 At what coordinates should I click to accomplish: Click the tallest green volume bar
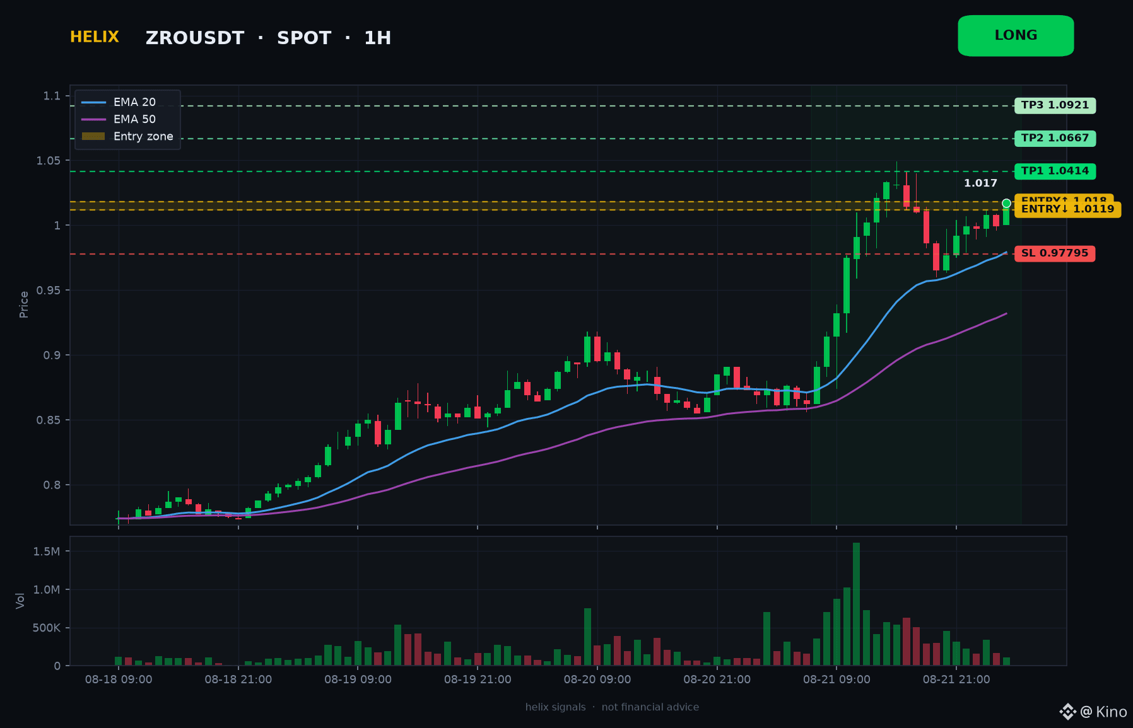click(856, 604)
